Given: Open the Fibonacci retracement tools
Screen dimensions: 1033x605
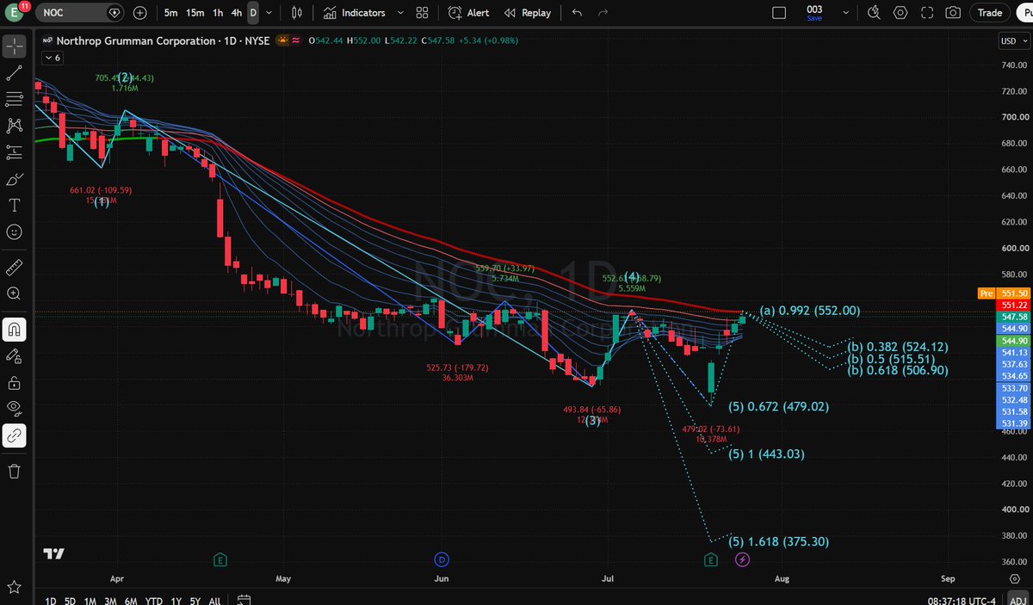Looking at the screenshot, I should point(14,97).
